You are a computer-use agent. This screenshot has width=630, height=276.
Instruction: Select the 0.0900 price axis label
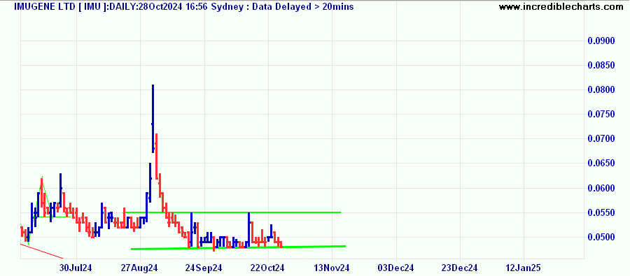click(601, 41)
